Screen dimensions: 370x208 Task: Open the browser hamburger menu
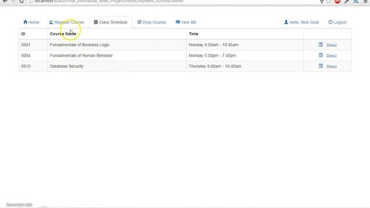(x=365, y=1)
